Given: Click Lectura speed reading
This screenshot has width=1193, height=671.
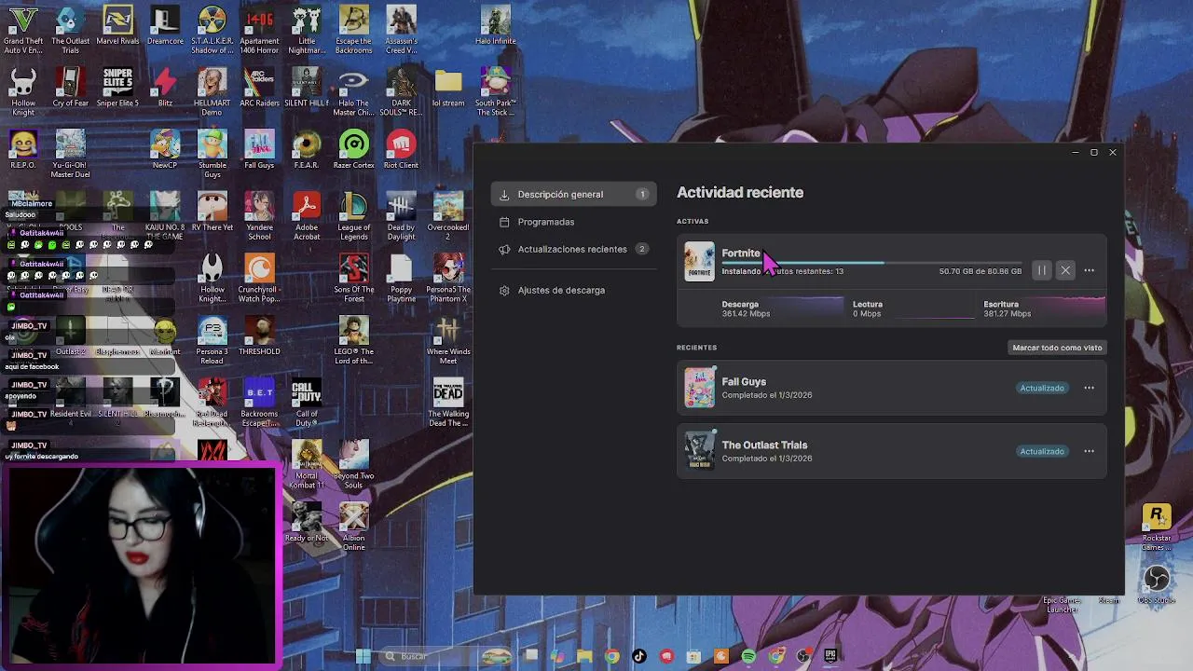Looking at the screenshot, I should [867, 314].
